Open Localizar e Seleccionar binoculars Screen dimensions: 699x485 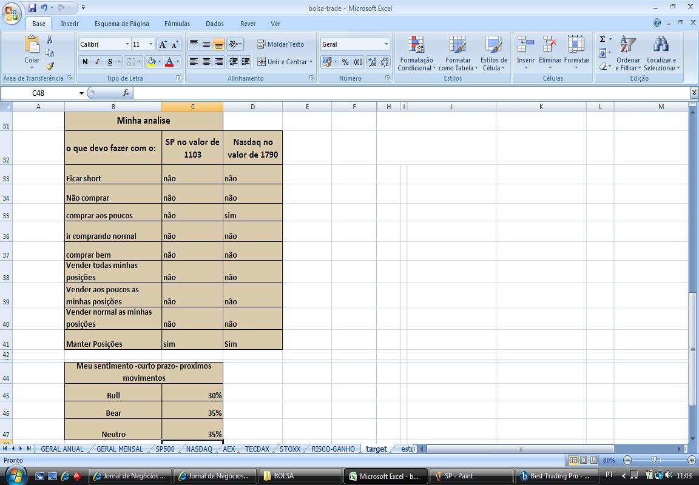(x=661, y=53)
